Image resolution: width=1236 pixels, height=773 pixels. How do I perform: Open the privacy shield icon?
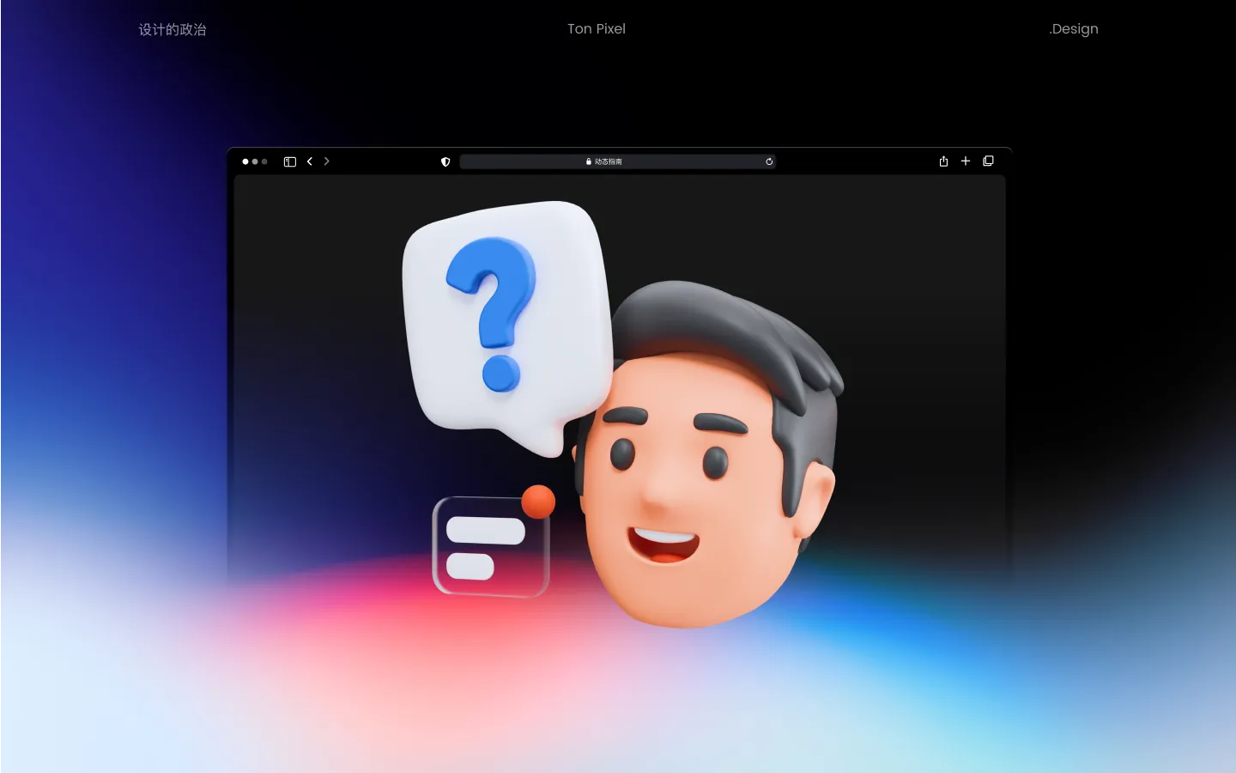pyautogui.click(x=445, y=161)
